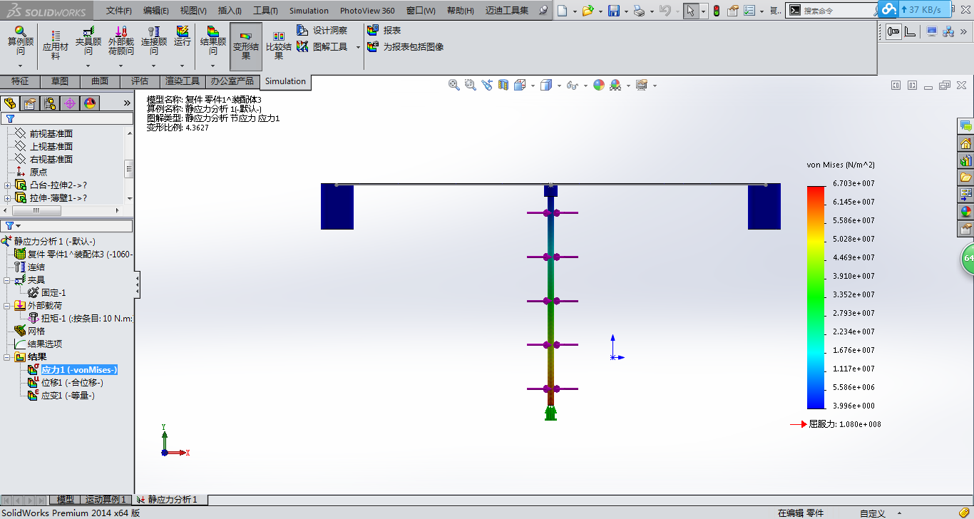Expand the 凸台-拉伸2 feature node
974x519 pixels.
pos(8,185)
